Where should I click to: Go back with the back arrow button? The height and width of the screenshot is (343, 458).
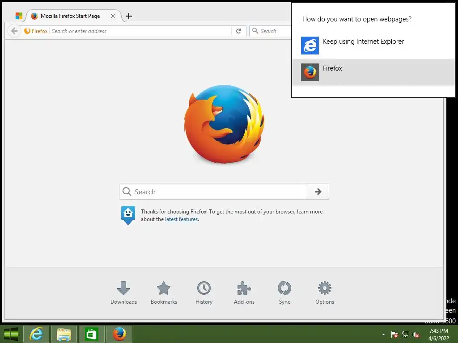coord(14,31)
